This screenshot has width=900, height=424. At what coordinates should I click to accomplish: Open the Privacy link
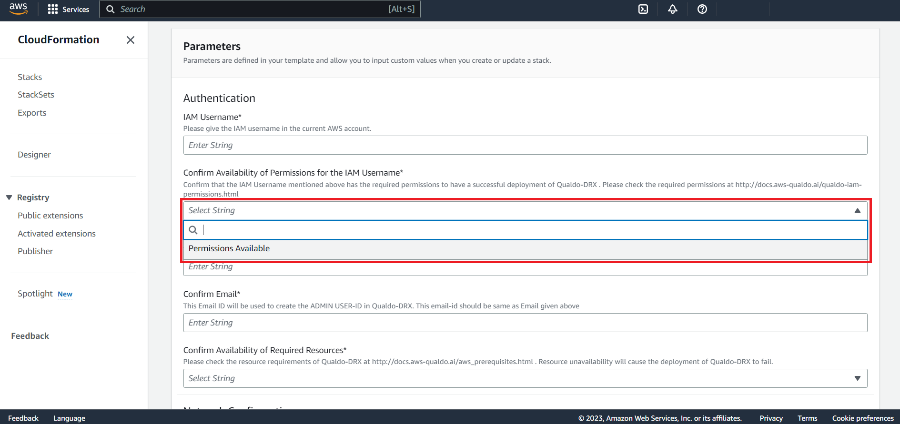(x=771, y=418)
